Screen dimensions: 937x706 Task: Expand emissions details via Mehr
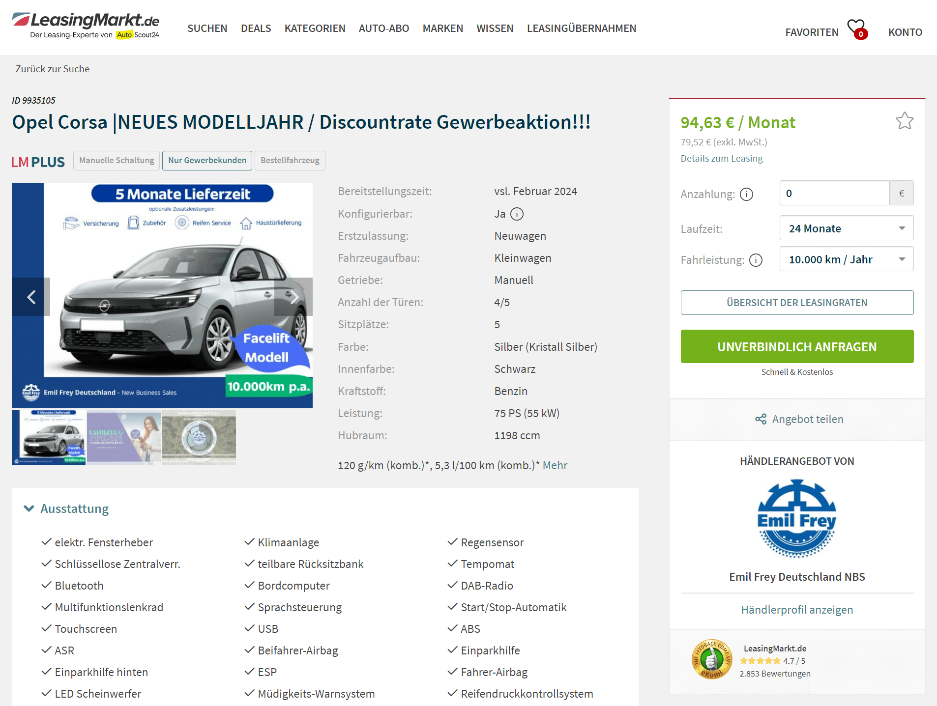555,465
